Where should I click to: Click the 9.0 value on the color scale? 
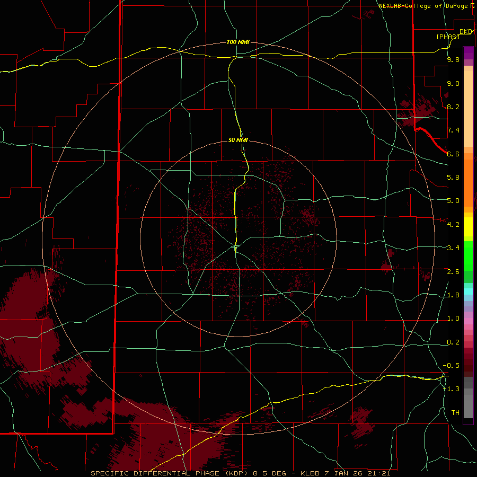click(x=453, y=83)
